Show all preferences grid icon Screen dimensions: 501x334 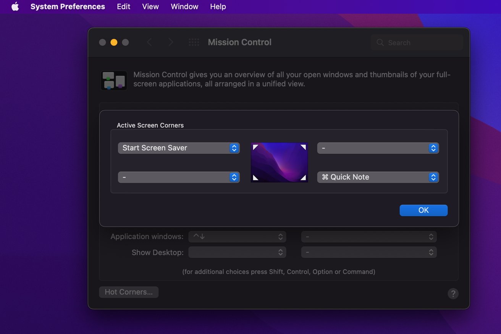[x=194, y=42]
